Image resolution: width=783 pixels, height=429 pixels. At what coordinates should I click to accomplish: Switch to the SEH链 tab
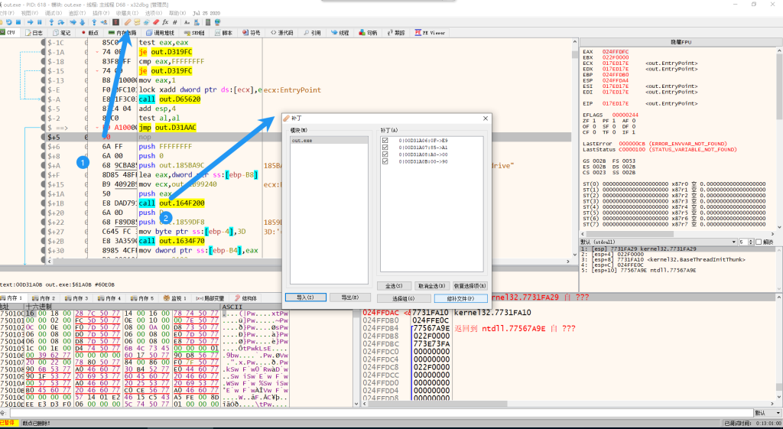pyautogui.click(x=194, y=33)
